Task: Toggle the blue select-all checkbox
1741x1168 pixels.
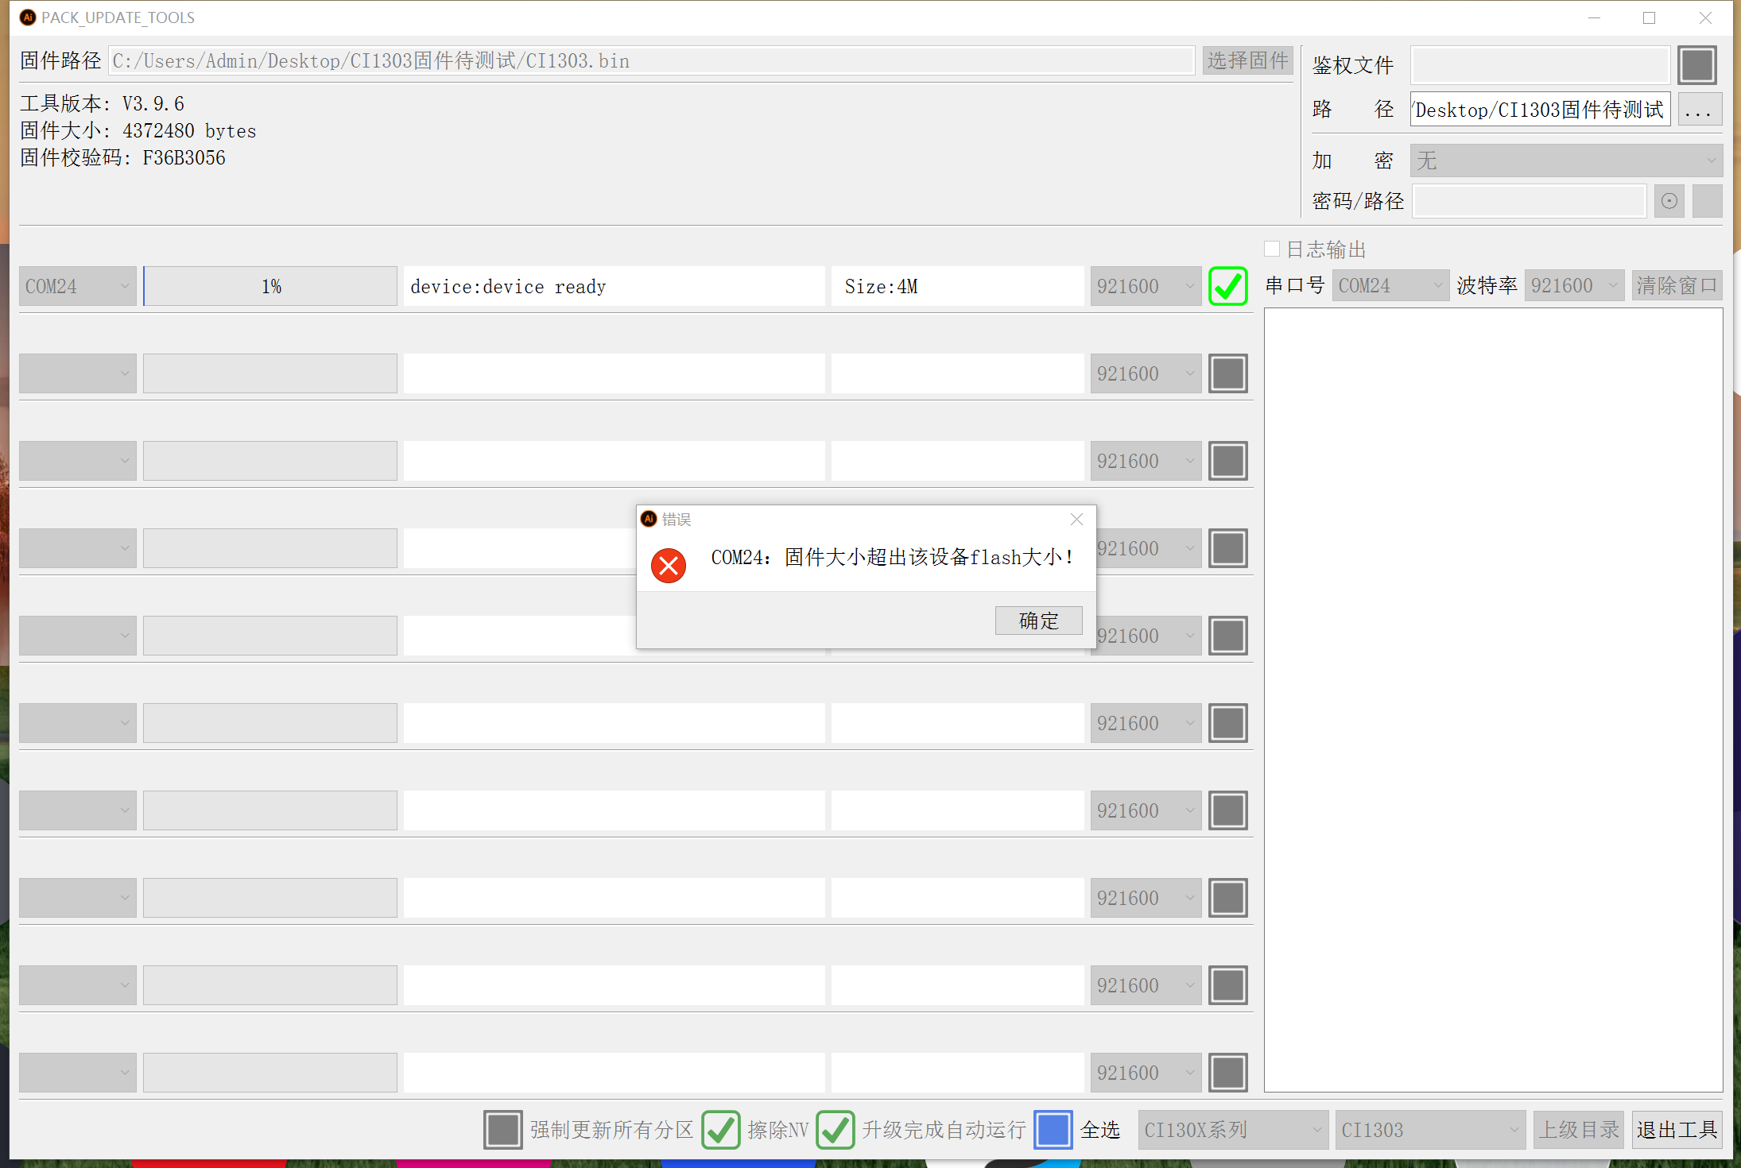Action: point(1053,1129)
